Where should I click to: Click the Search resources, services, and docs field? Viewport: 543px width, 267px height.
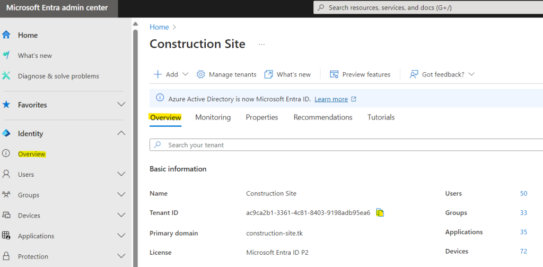pyautogui.click(x=428, y=7)
